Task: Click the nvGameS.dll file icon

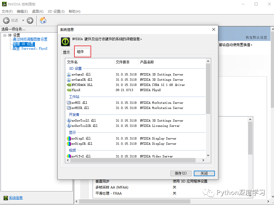Action: pyautogui.click(x=69, y=74)
